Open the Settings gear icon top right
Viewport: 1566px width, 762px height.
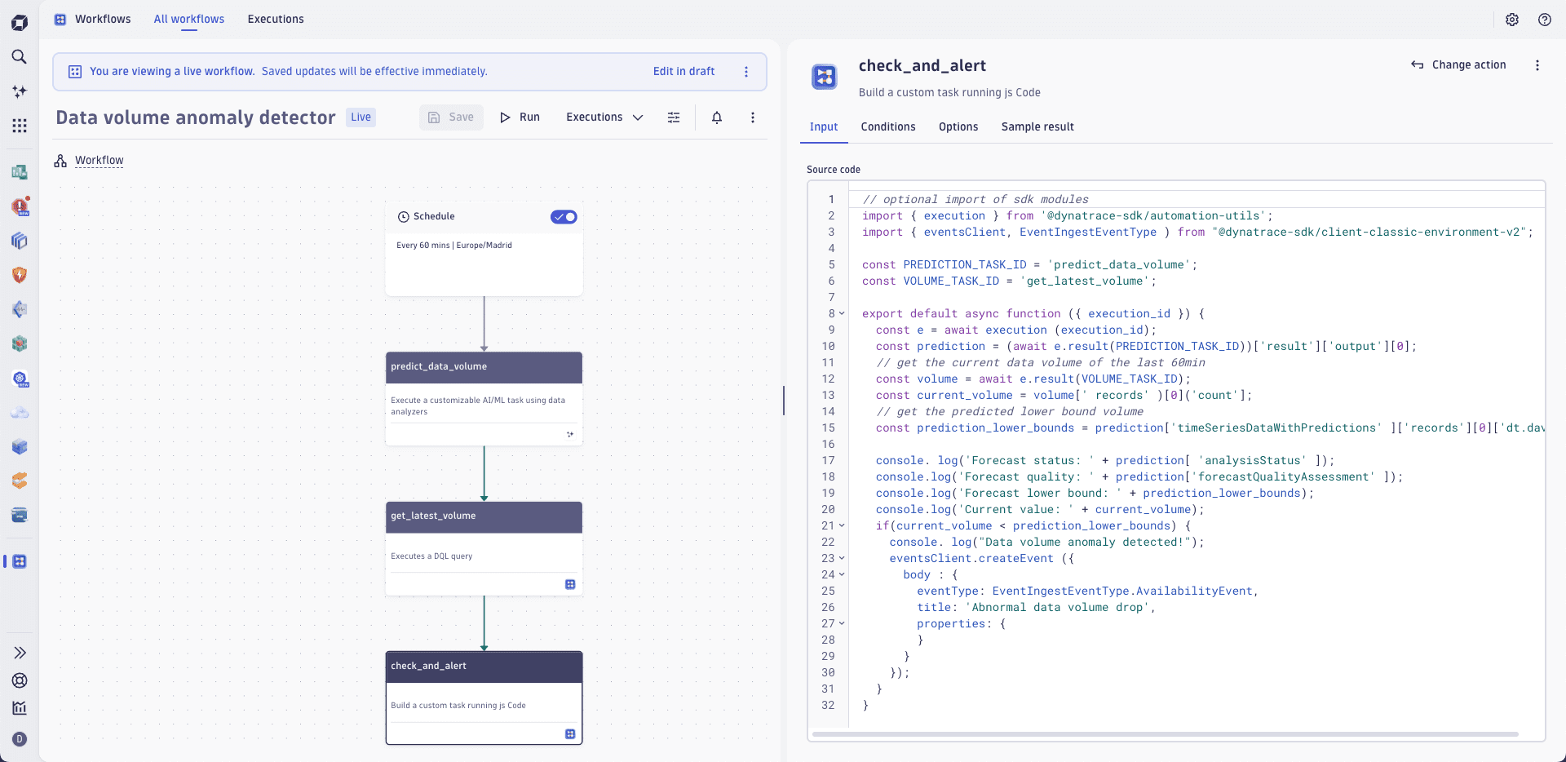(x=1513, y=20)
